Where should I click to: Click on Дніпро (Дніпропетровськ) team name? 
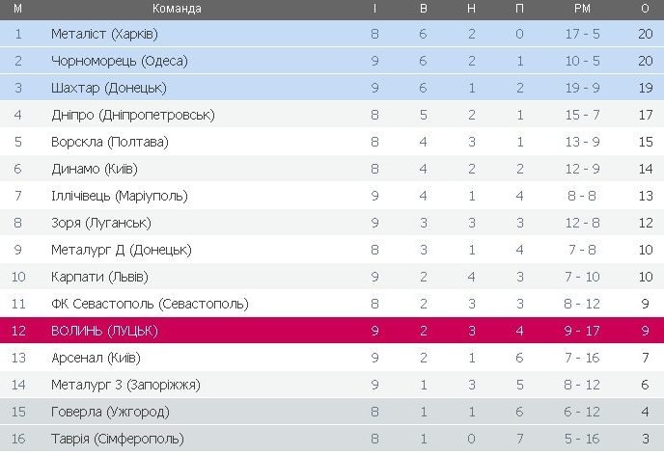pos(132,115)
